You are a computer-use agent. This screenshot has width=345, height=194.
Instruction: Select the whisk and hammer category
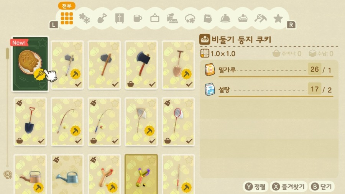[261, 18]
